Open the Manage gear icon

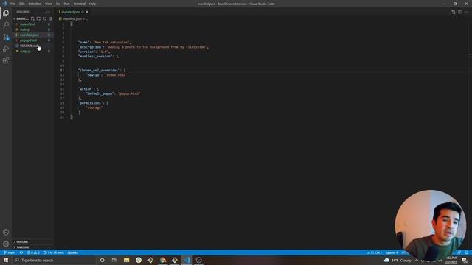(6, 244)
